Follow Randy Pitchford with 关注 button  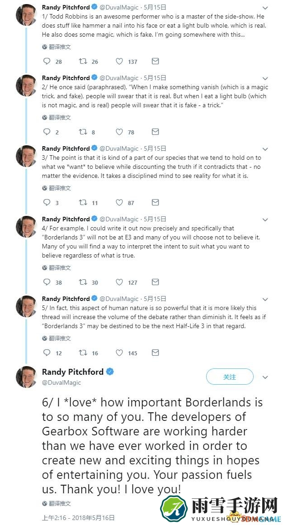point(230,377)
